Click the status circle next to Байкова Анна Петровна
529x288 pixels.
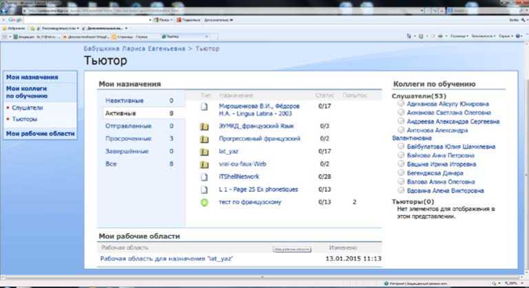402,155
